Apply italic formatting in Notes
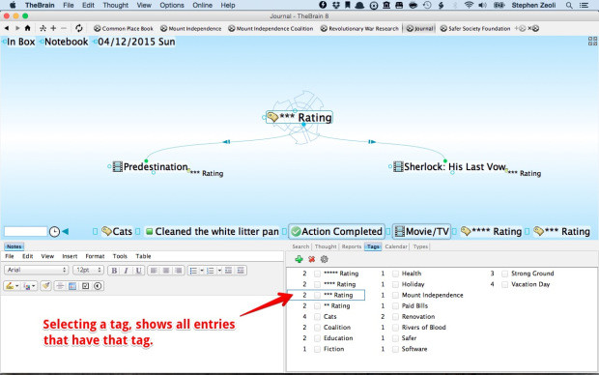This screenshot has width=599, height=375. [126, 271]
